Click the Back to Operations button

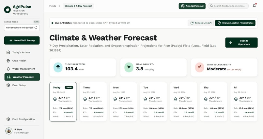241,43
